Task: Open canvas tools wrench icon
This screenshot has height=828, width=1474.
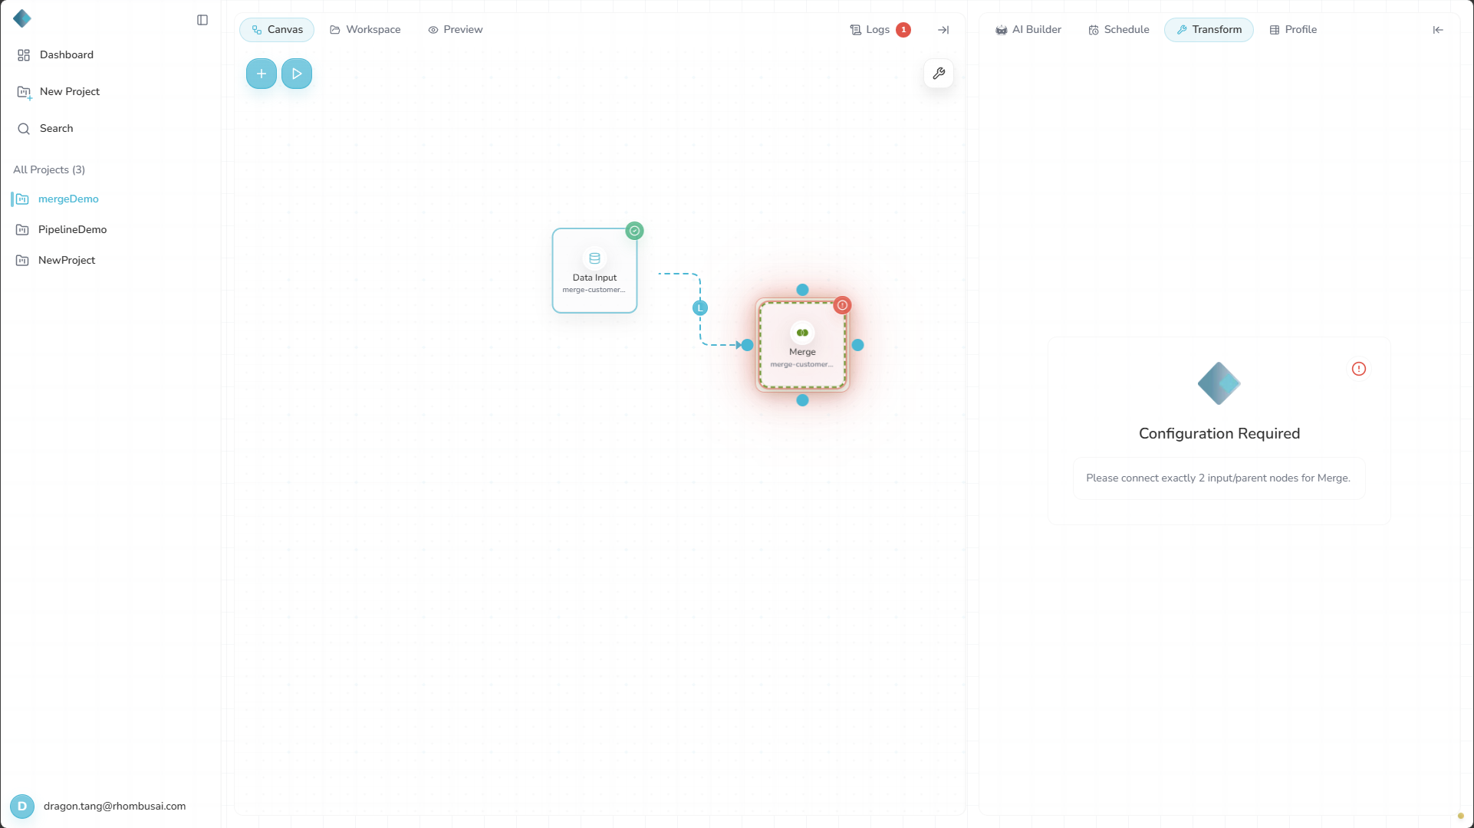Action: tap(939, 74)
